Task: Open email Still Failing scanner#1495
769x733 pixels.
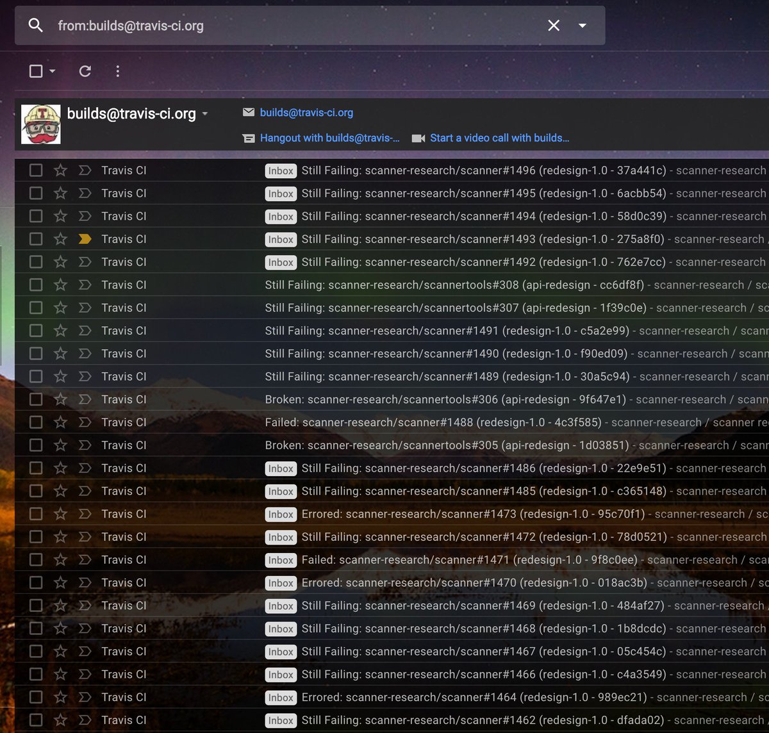Action: [392, 193]
